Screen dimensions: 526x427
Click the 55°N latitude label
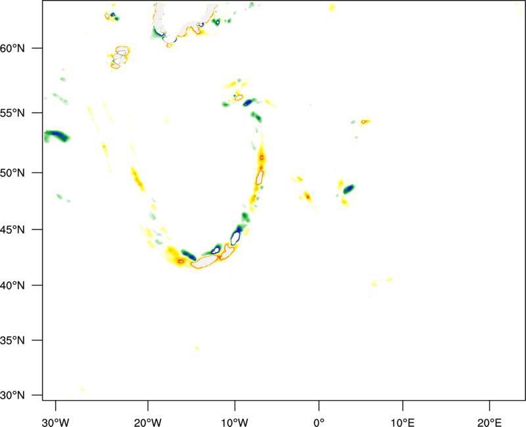coord(12,113)
